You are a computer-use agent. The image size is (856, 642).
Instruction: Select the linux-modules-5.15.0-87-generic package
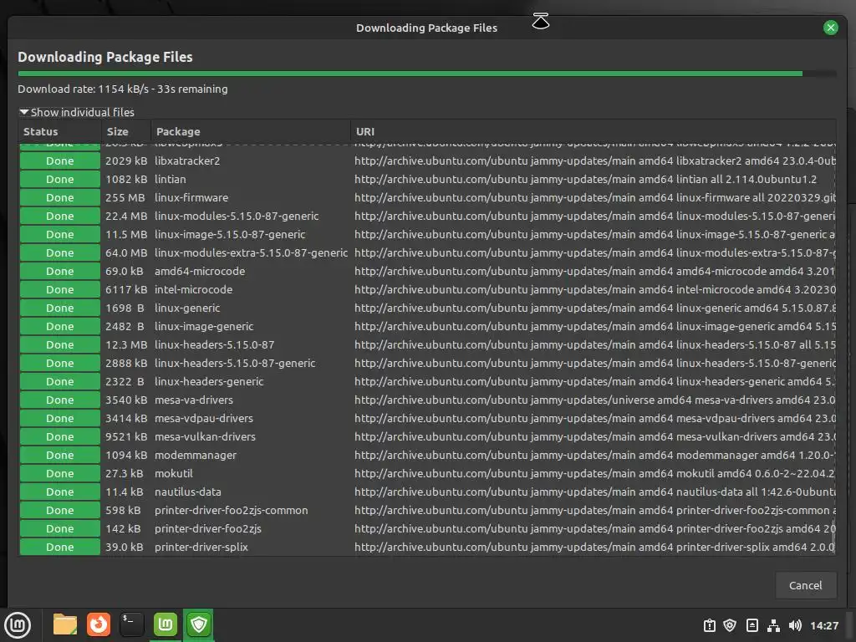(237, 217)
